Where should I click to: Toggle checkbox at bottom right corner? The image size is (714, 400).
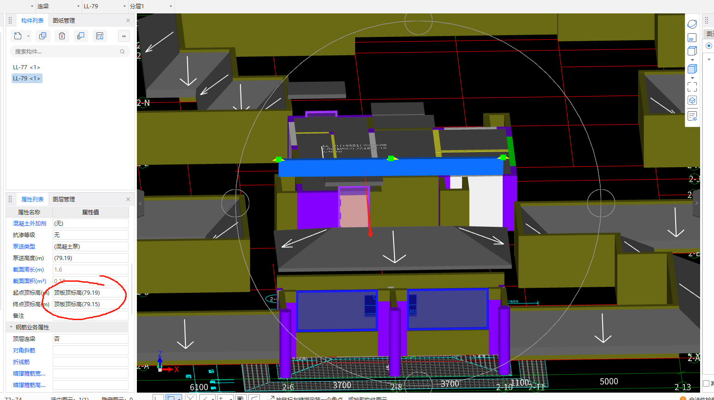coord(706,383)
